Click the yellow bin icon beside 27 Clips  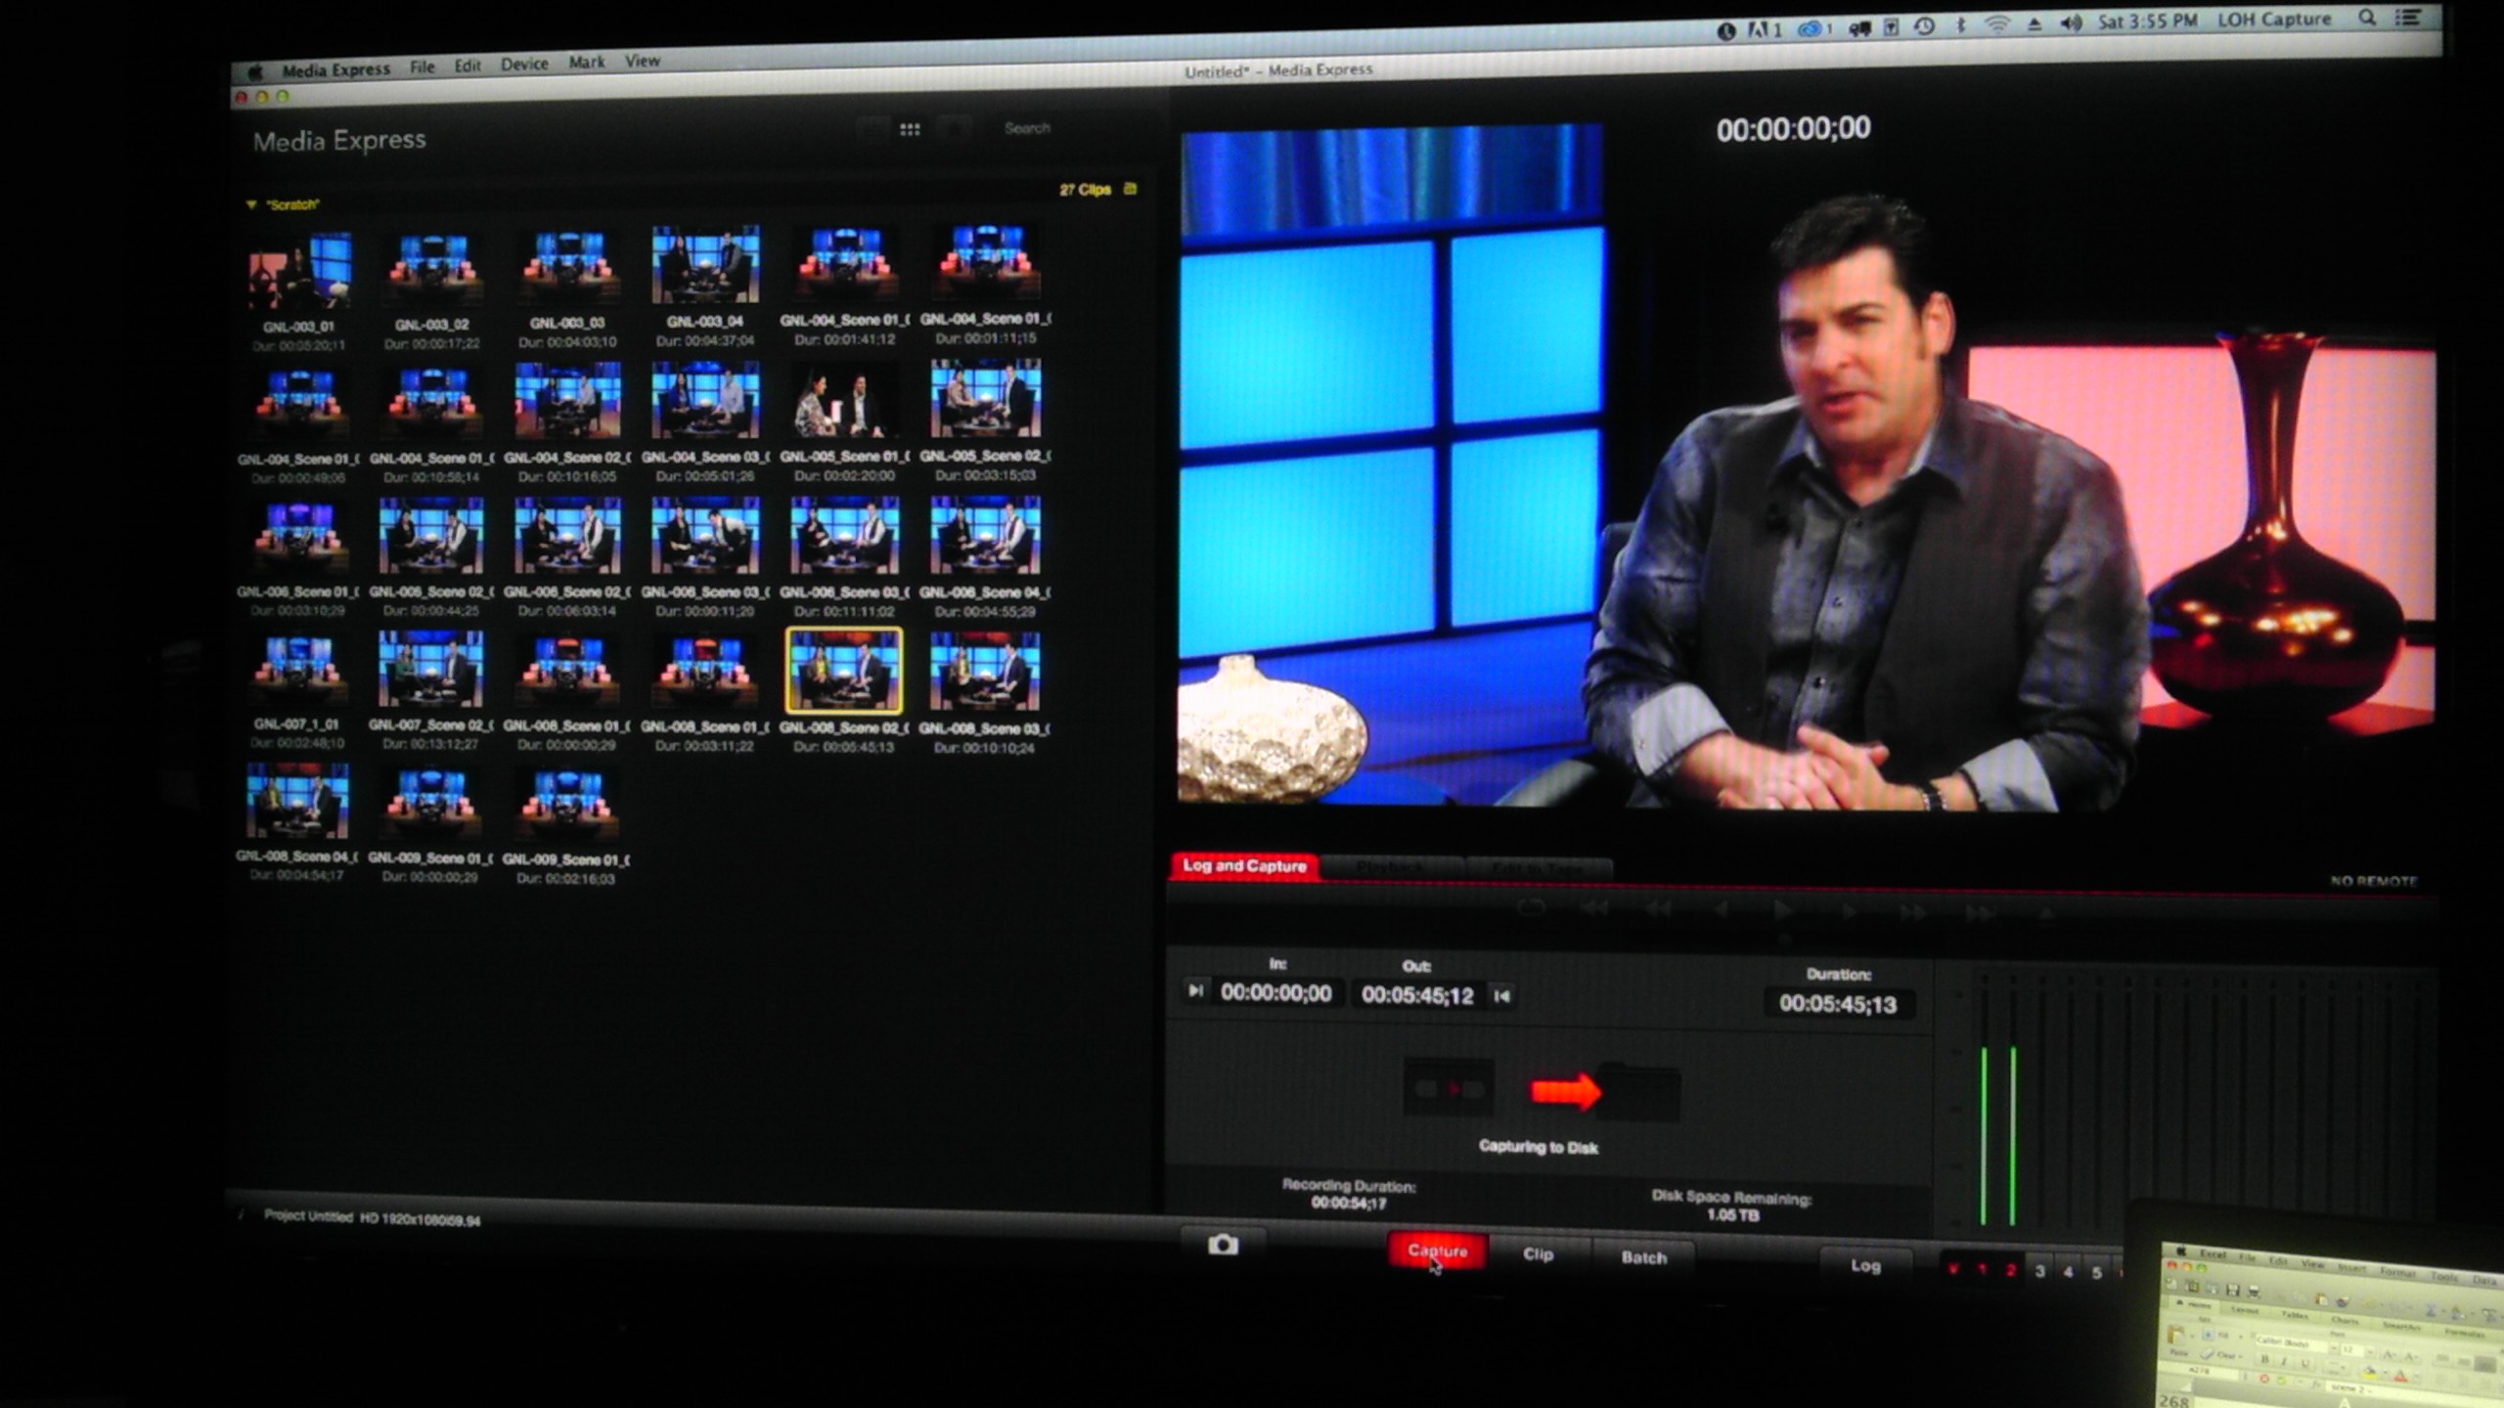pos(1131,189)
